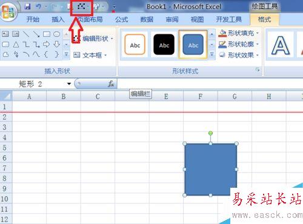Pick the Elbow Arrow Connector shape

pos(36,44)
